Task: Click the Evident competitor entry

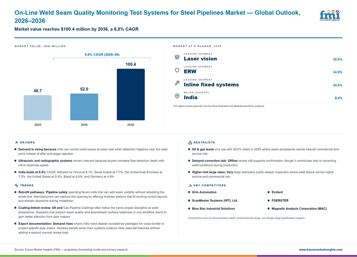Action: [277, 192]
